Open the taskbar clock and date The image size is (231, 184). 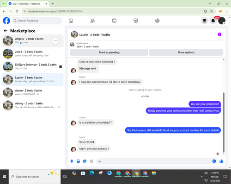pos(215,177)
